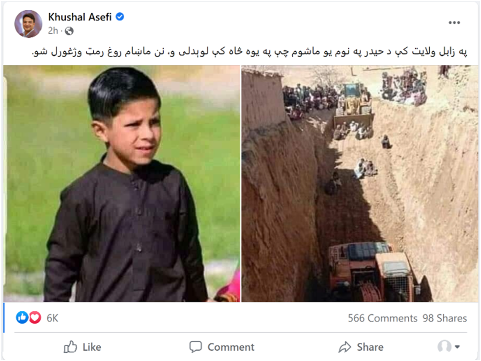This screenshot has width=481, height=361.
Task: Click the blue thumbs-up reaction icon
Action: point(22,317)
